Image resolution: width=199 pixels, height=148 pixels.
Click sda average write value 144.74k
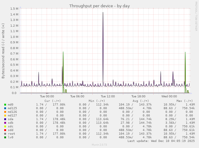[x=145, y=119]
